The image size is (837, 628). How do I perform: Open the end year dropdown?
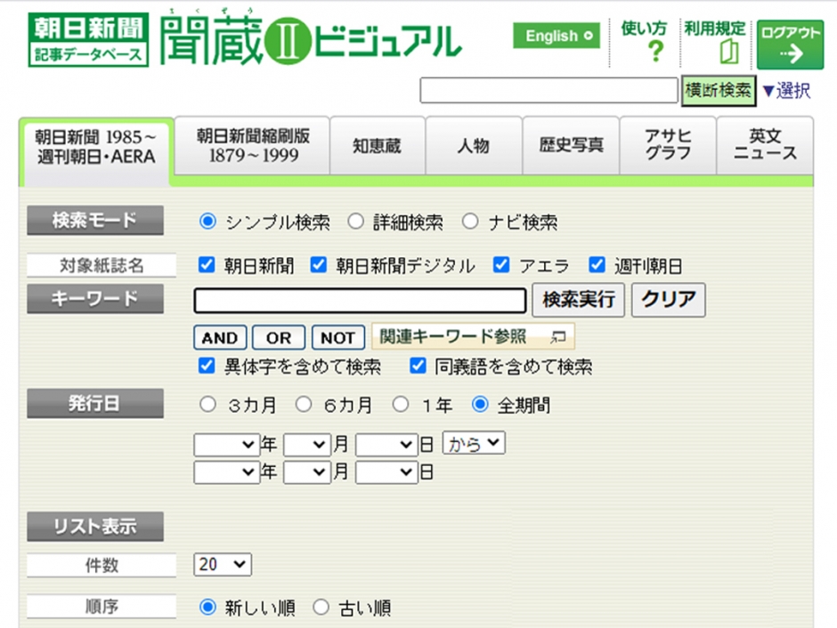click(226, 472)
